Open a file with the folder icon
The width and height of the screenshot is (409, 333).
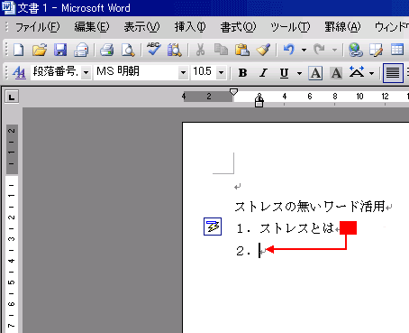[x=40, y=50]
